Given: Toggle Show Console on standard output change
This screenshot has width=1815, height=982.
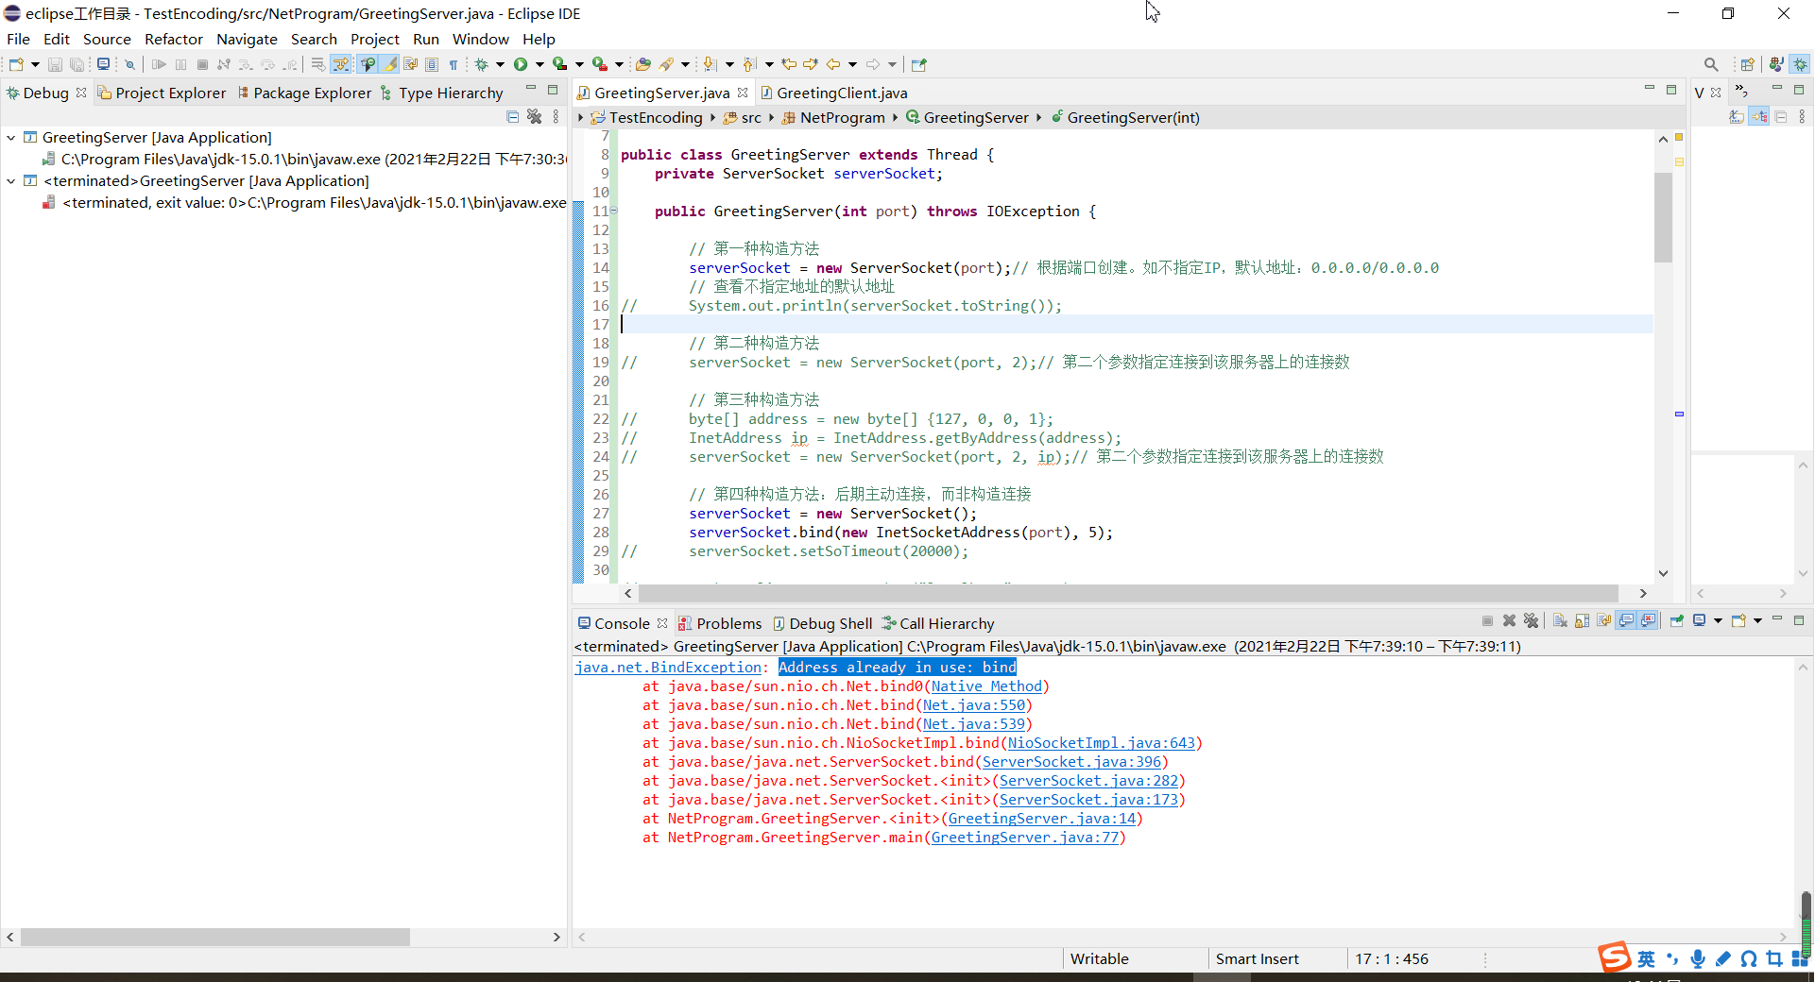Looking at the screenshot, I should tap(1626, 620).
